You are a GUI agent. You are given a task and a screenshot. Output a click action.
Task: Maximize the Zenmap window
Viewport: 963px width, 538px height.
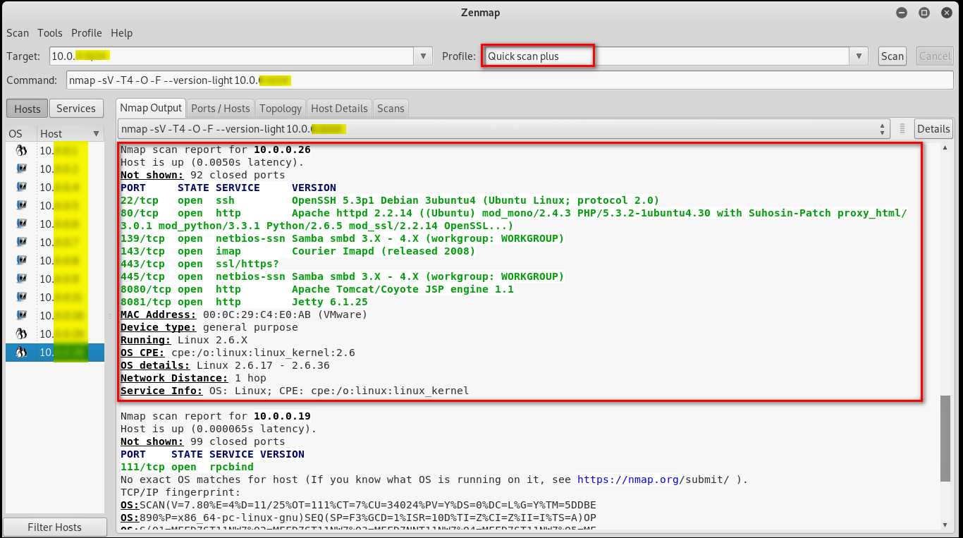(924, 13)
